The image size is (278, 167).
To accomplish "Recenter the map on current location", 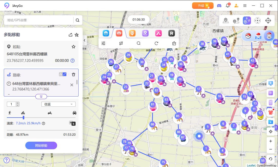I will pyautogui.click(x=271, y=132).
